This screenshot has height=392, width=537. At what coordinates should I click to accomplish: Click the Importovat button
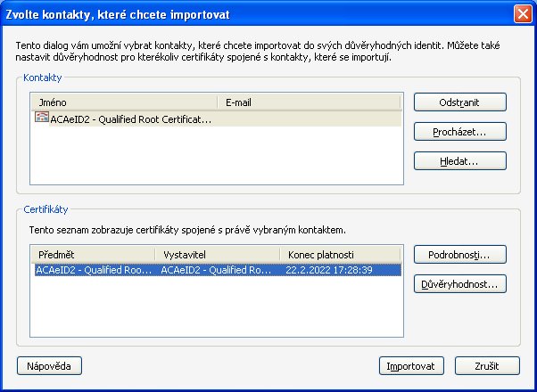click(411, 366)
